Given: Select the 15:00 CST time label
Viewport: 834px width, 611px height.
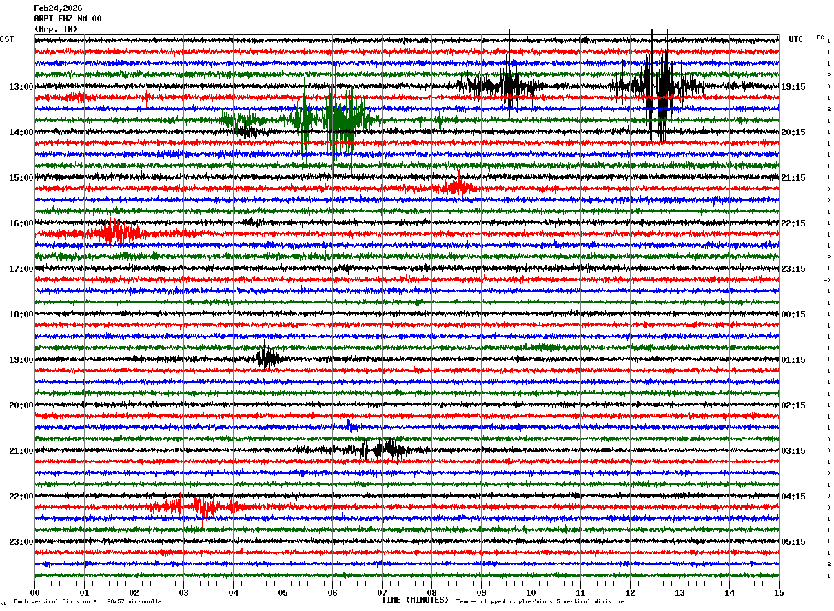Looking at the screenshot, I should click(21, 178).
